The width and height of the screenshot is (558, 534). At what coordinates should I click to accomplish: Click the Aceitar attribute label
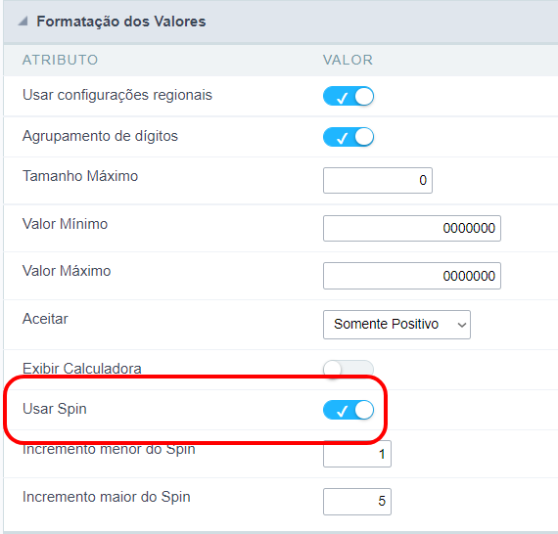(45, 319)
